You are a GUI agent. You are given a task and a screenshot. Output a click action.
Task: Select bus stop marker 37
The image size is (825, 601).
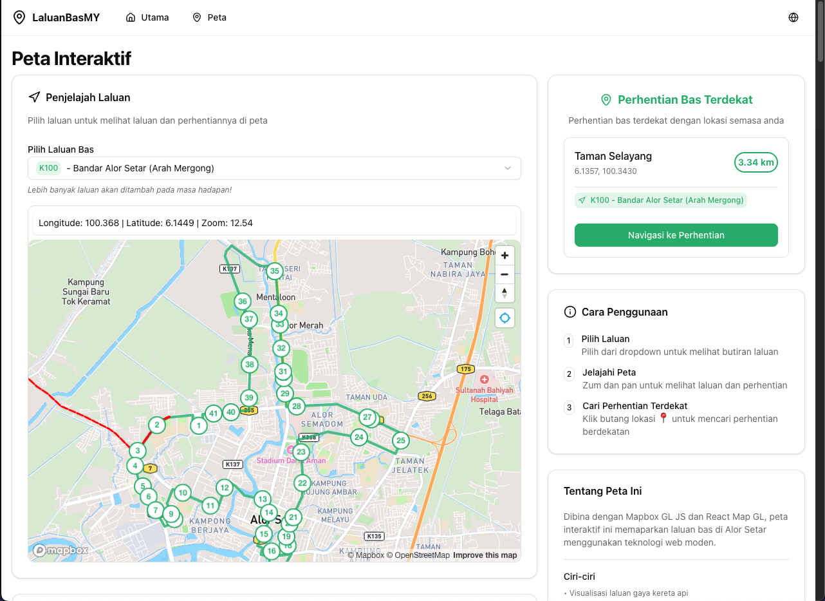coord(248,319)
